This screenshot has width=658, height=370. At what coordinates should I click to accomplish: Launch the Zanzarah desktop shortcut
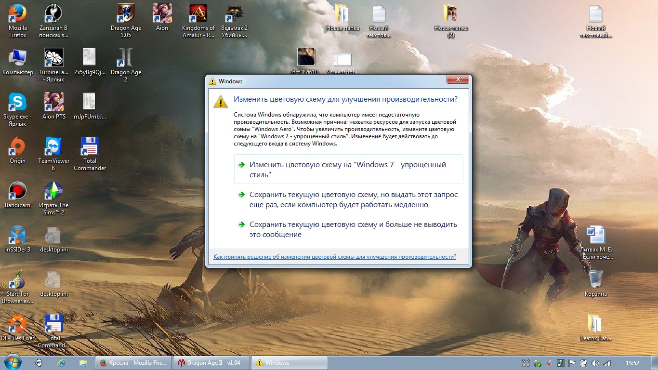[53, 21]
